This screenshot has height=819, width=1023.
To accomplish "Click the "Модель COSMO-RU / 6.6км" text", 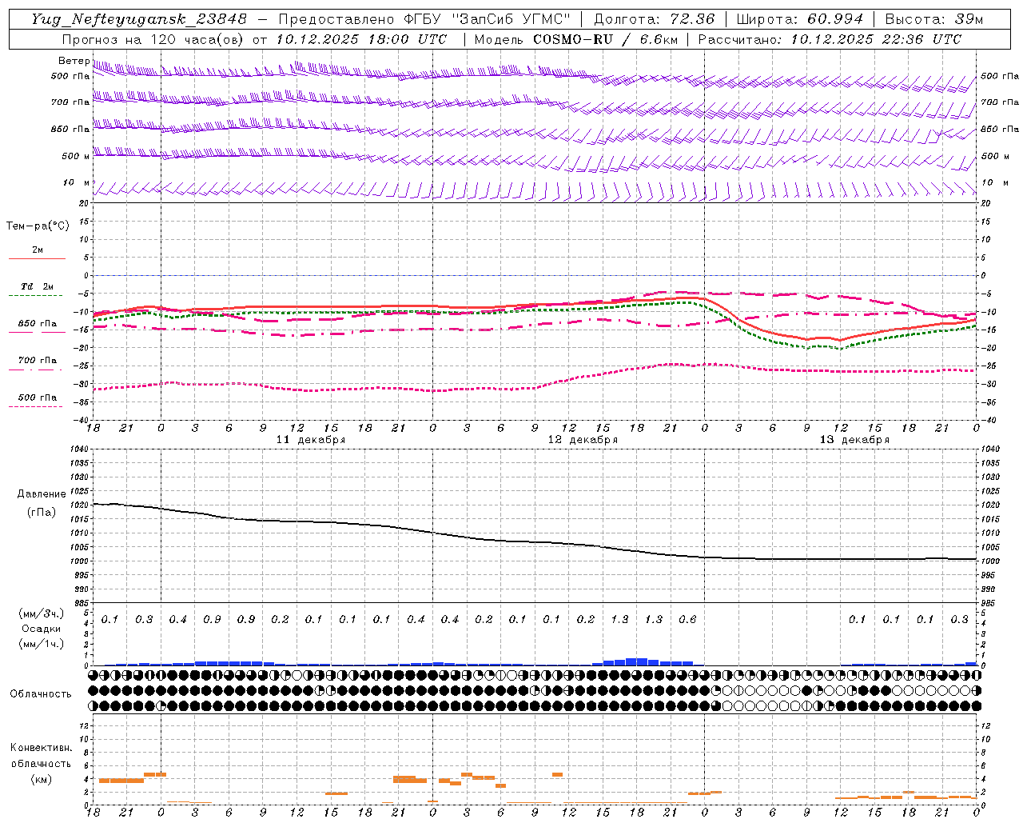I will (x=575, y=39).
